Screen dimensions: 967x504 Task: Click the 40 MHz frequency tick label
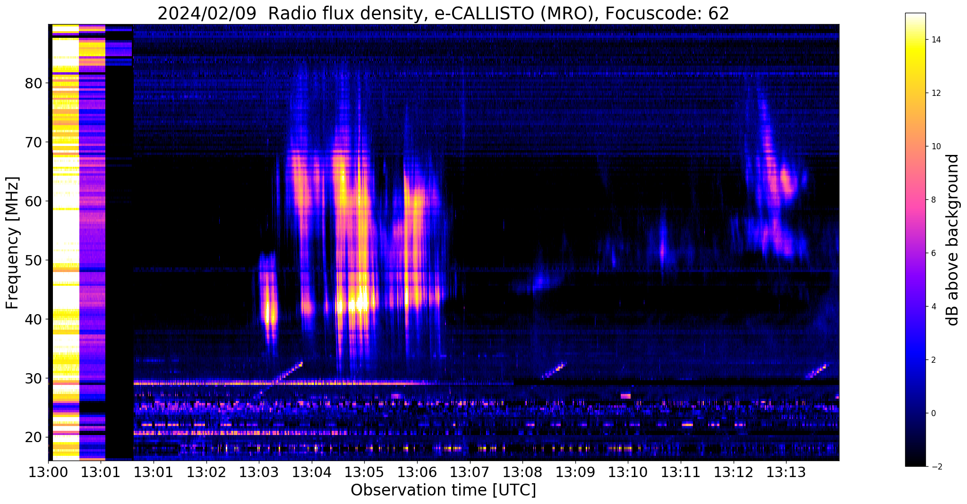tap(34, 319)
